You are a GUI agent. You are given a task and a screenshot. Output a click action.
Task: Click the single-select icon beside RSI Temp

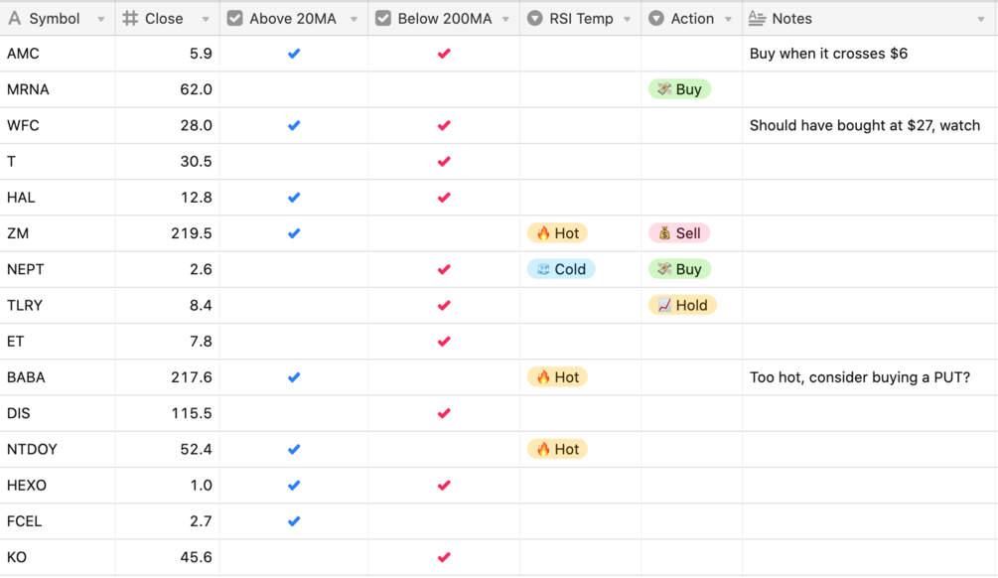(x=534, y=19)
